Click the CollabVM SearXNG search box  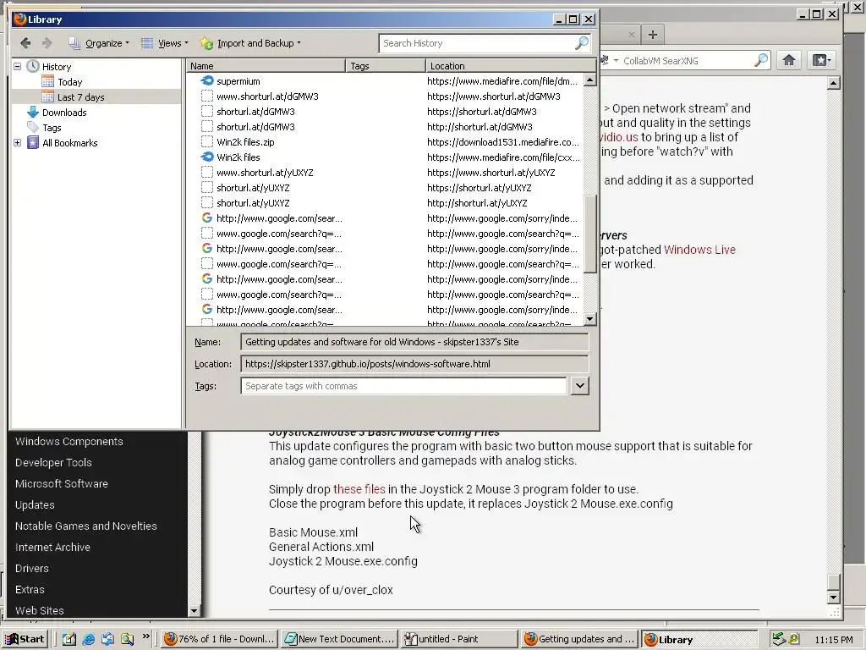coord(685,61)
